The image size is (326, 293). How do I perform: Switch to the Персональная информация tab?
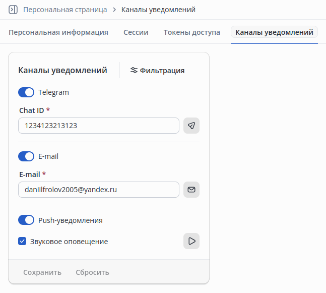coord(58,32)
